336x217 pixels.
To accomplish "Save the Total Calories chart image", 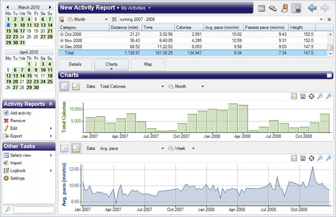I will coord(302,96).
